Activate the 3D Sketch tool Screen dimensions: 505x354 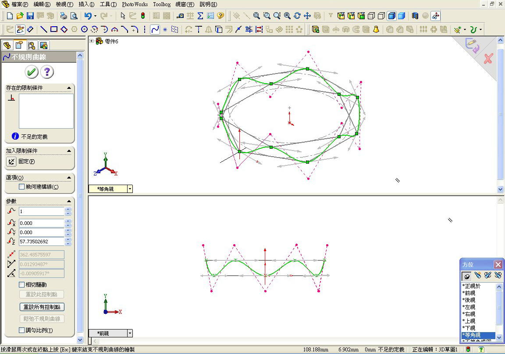pos(20,29)
